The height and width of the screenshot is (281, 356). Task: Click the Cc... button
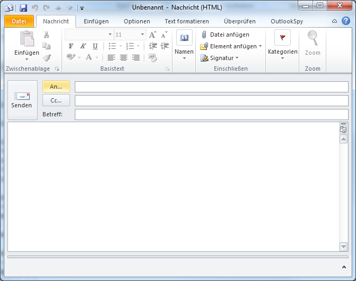[56, 100]
